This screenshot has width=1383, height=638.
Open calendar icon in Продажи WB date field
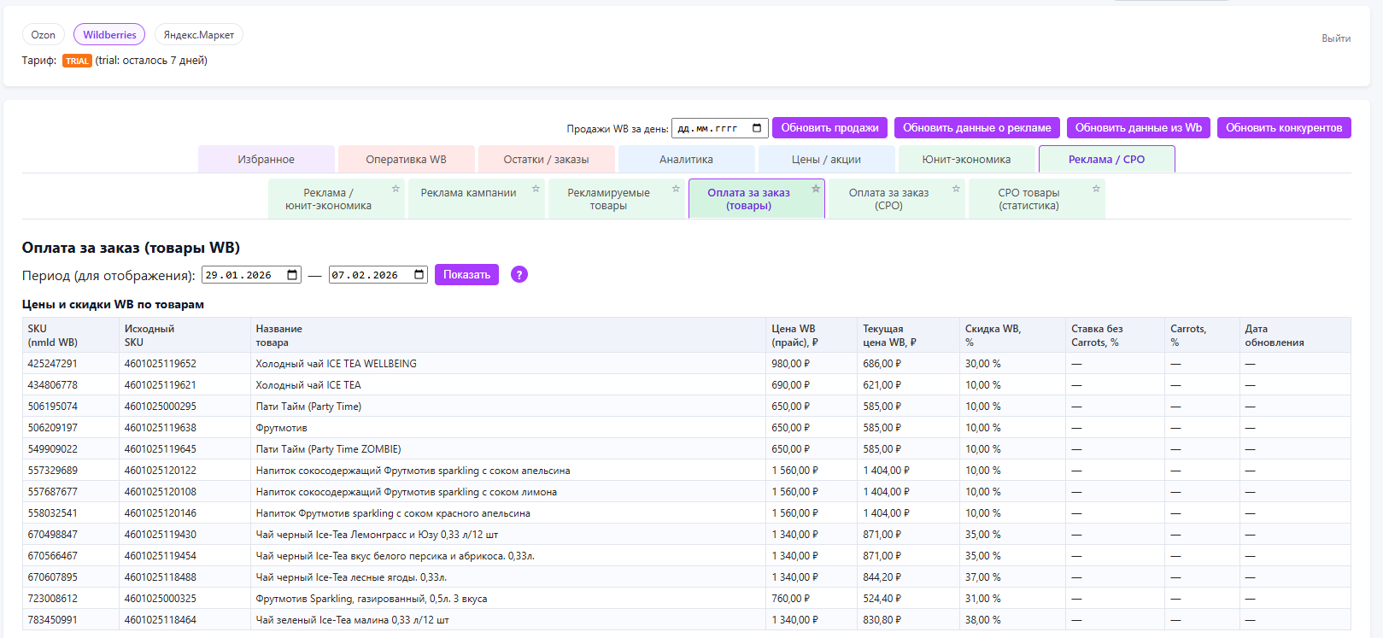(x=757, y=128)
